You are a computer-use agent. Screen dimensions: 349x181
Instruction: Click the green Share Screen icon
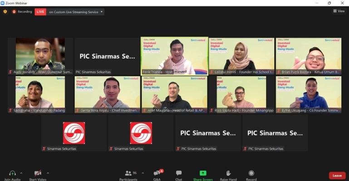pyautogui.click(x=203, y=173)
